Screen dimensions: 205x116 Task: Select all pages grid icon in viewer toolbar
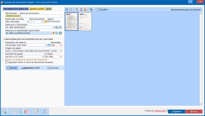coord(67,10)
